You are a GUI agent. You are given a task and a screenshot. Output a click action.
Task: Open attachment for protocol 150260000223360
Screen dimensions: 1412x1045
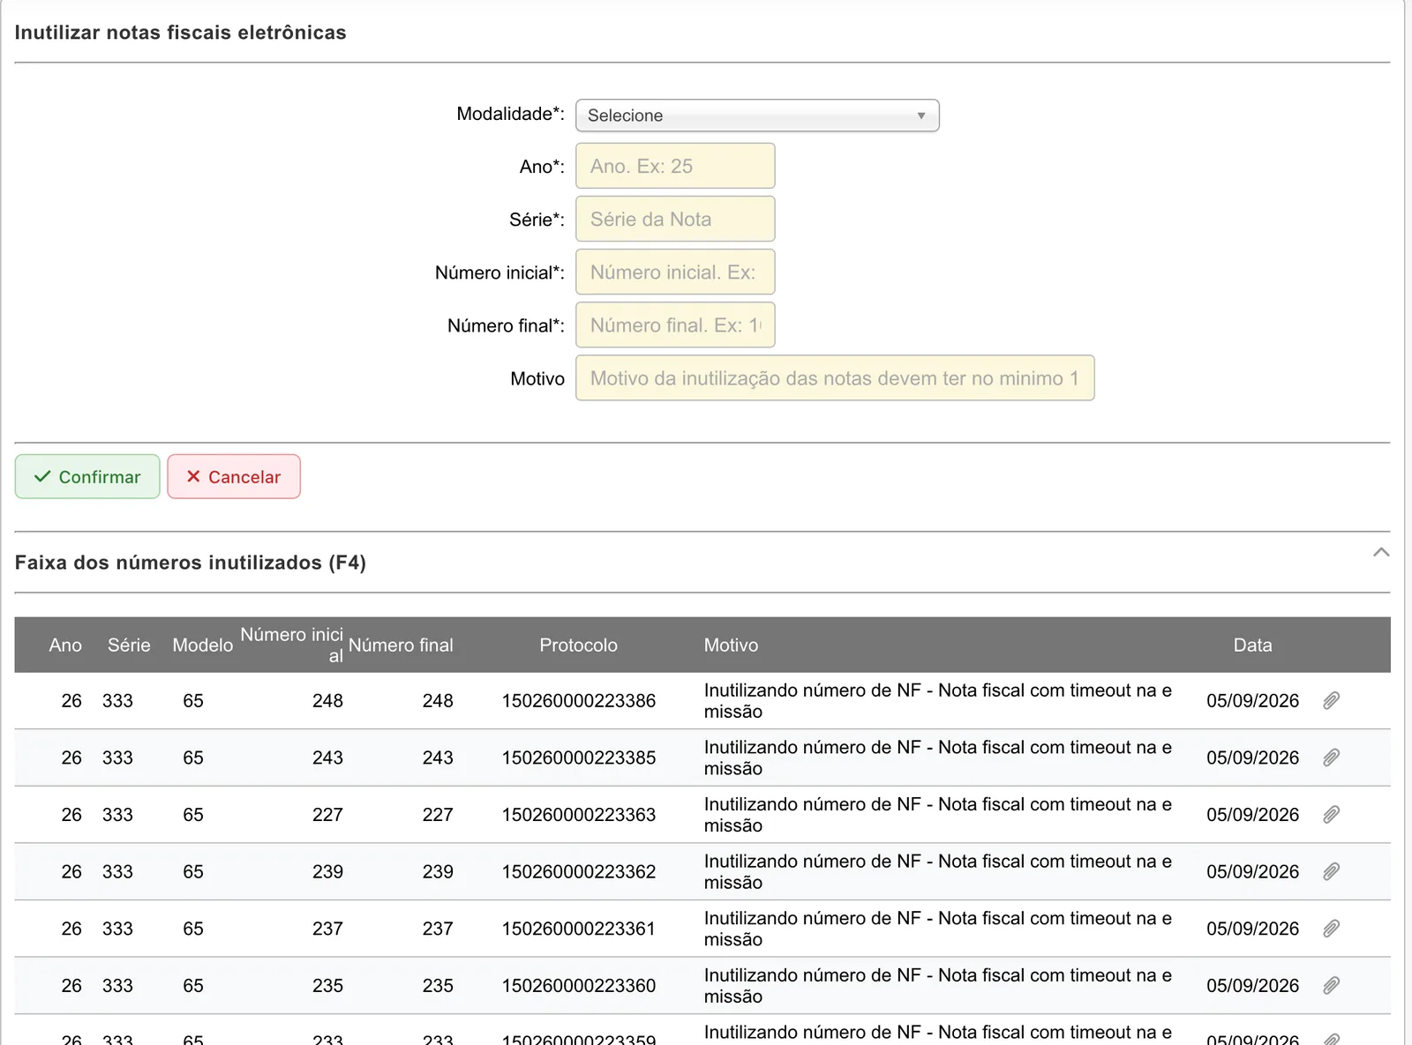(1332, 986)
